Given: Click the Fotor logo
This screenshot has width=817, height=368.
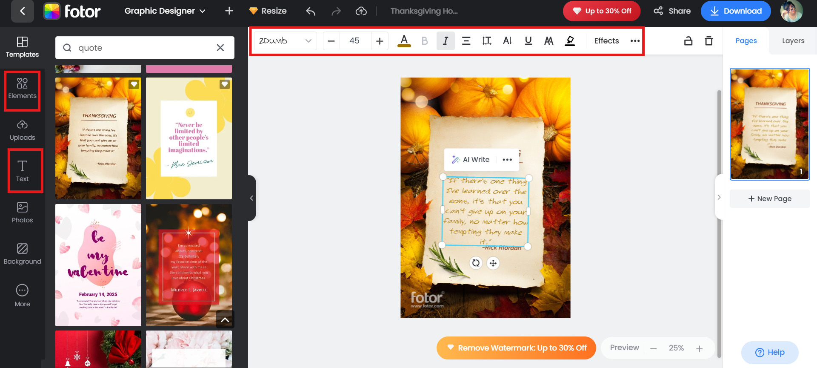Looking at the screenshot, I should (x=72, y=11).
